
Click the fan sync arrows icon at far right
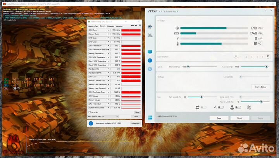249,107
